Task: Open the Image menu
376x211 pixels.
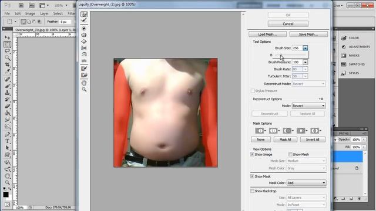Action: (x=30, y=13)
